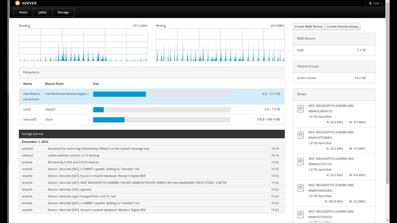Switch to the Storage tab
Image resolution: width=397 pixels, height=223 pixels.
[x=63, y=12]
